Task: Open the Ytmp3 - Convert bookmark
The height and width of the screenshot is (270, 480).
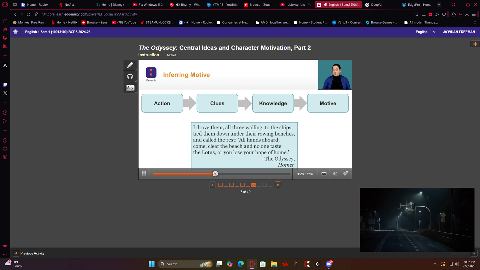Action: [x=347, y=22]
